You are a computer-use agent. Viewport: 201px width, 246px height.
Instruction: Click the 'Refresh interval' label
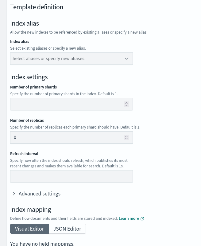pos(24,154)
